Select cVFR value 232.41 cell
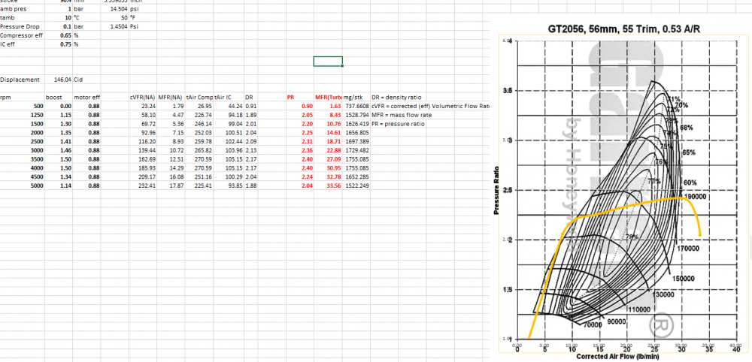The width and height of the screenshot is (752, 362). [143, 186]
